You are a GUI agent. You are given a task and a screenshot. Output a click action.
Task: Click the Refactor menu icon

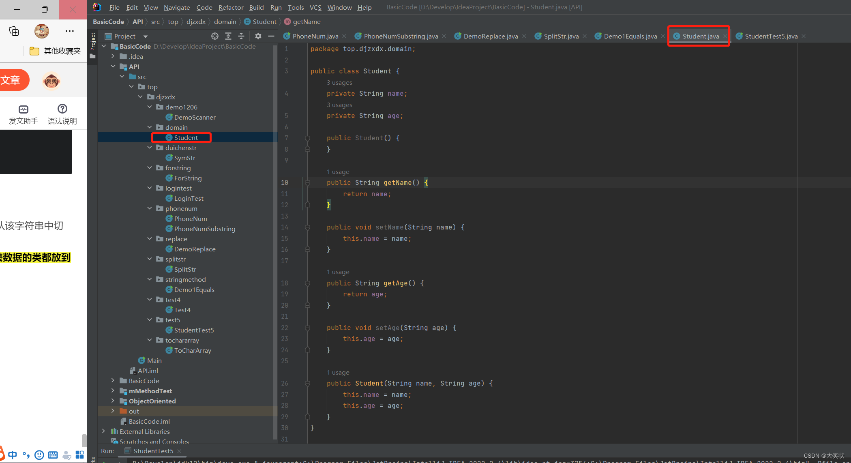231,7
